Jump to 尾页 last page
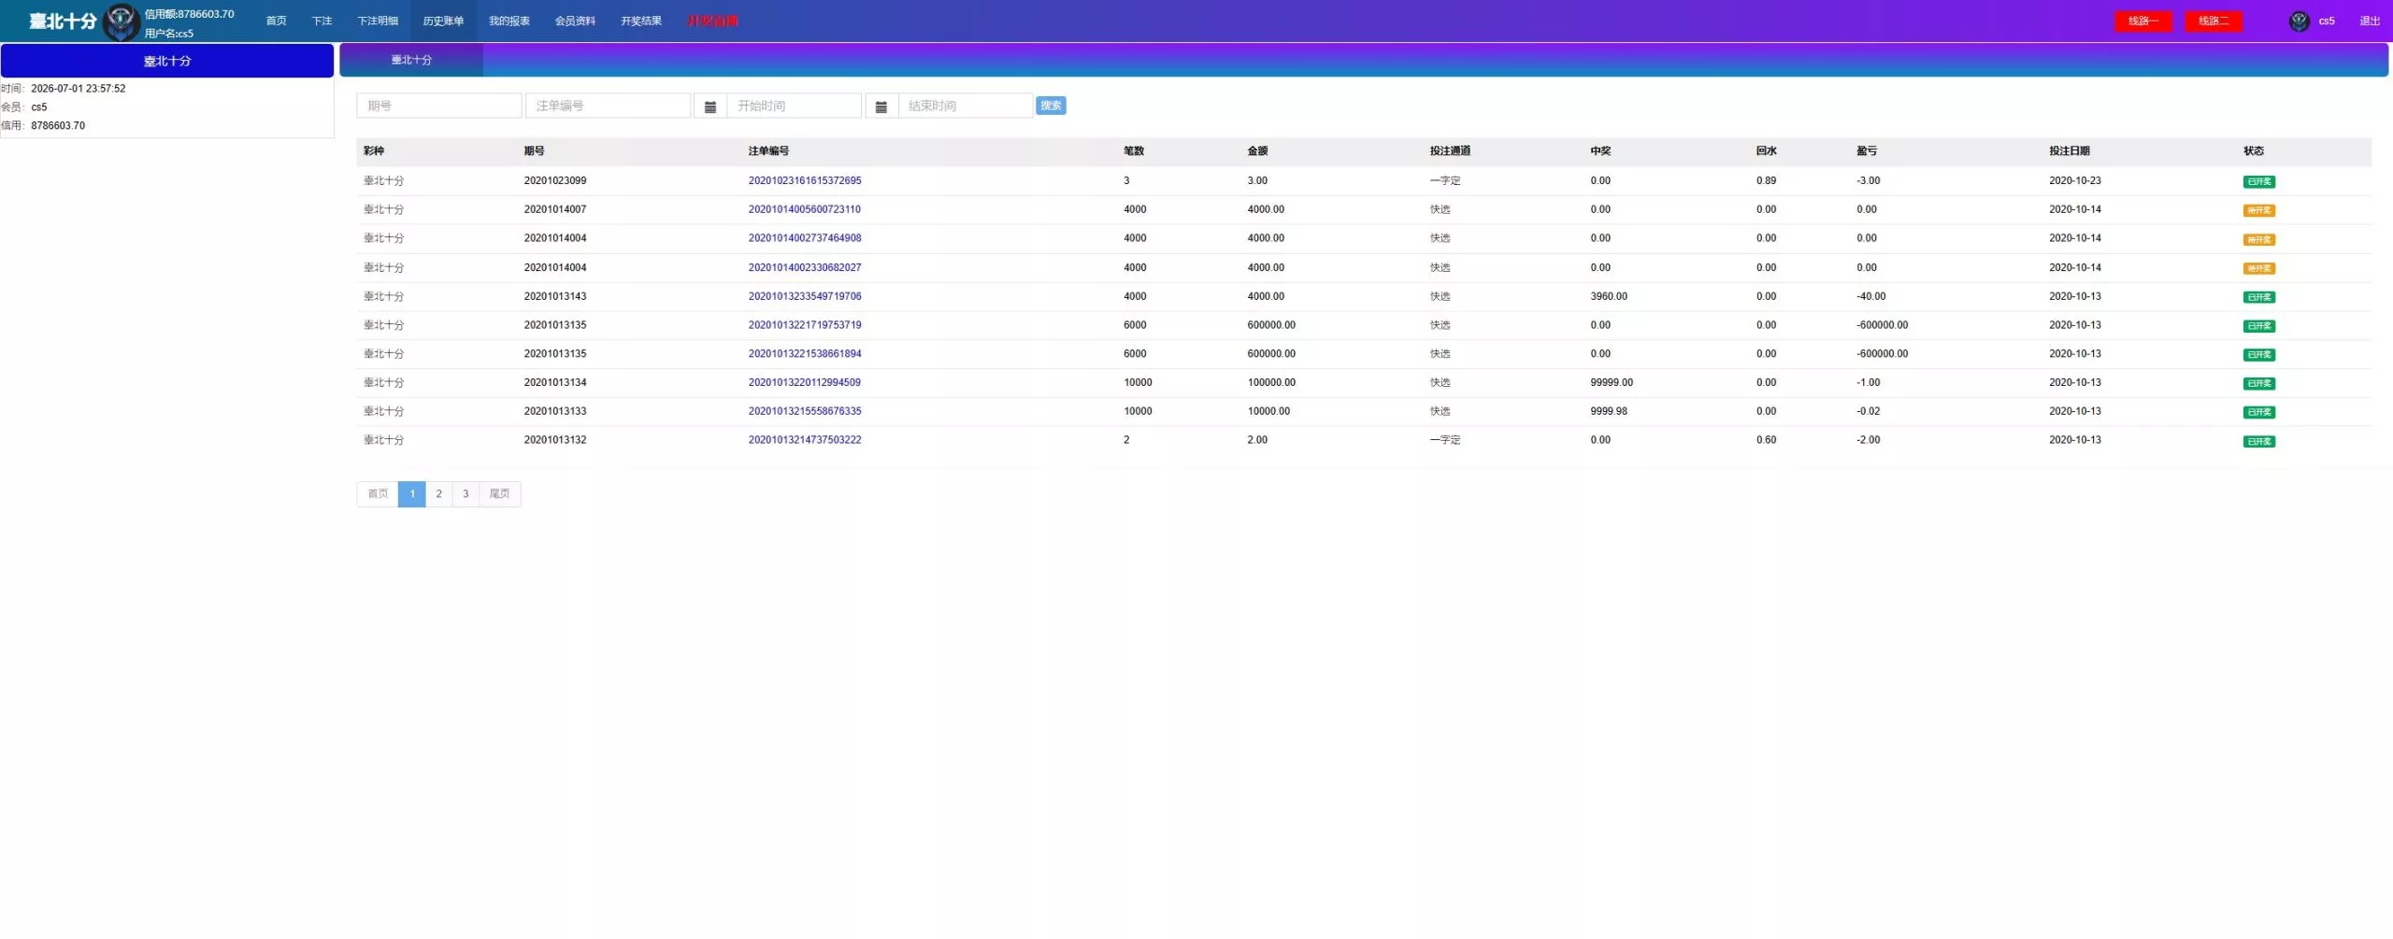Viewport: 2393px width, 939px height. click(500, 494)
